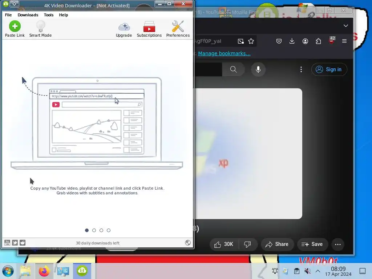Viewport: 372px width, 279px height.
Task: Open the Upgrade cloud icon
Action: pos(124,29)
